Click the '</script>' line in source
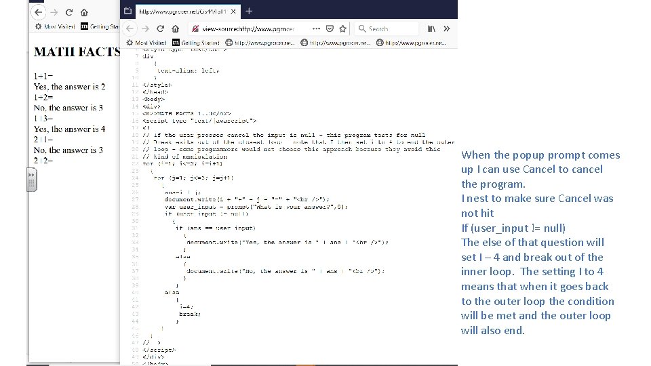The width and height of the screenshot is (651, 366). (159, 350)
